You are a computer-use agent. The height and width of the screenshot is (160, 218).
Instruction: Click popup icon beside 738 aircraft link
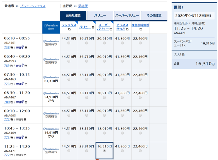pyautogui.click(x=12, y=47)
